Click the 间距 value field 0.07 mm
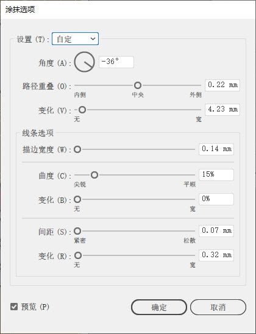 tap(216, 230)
